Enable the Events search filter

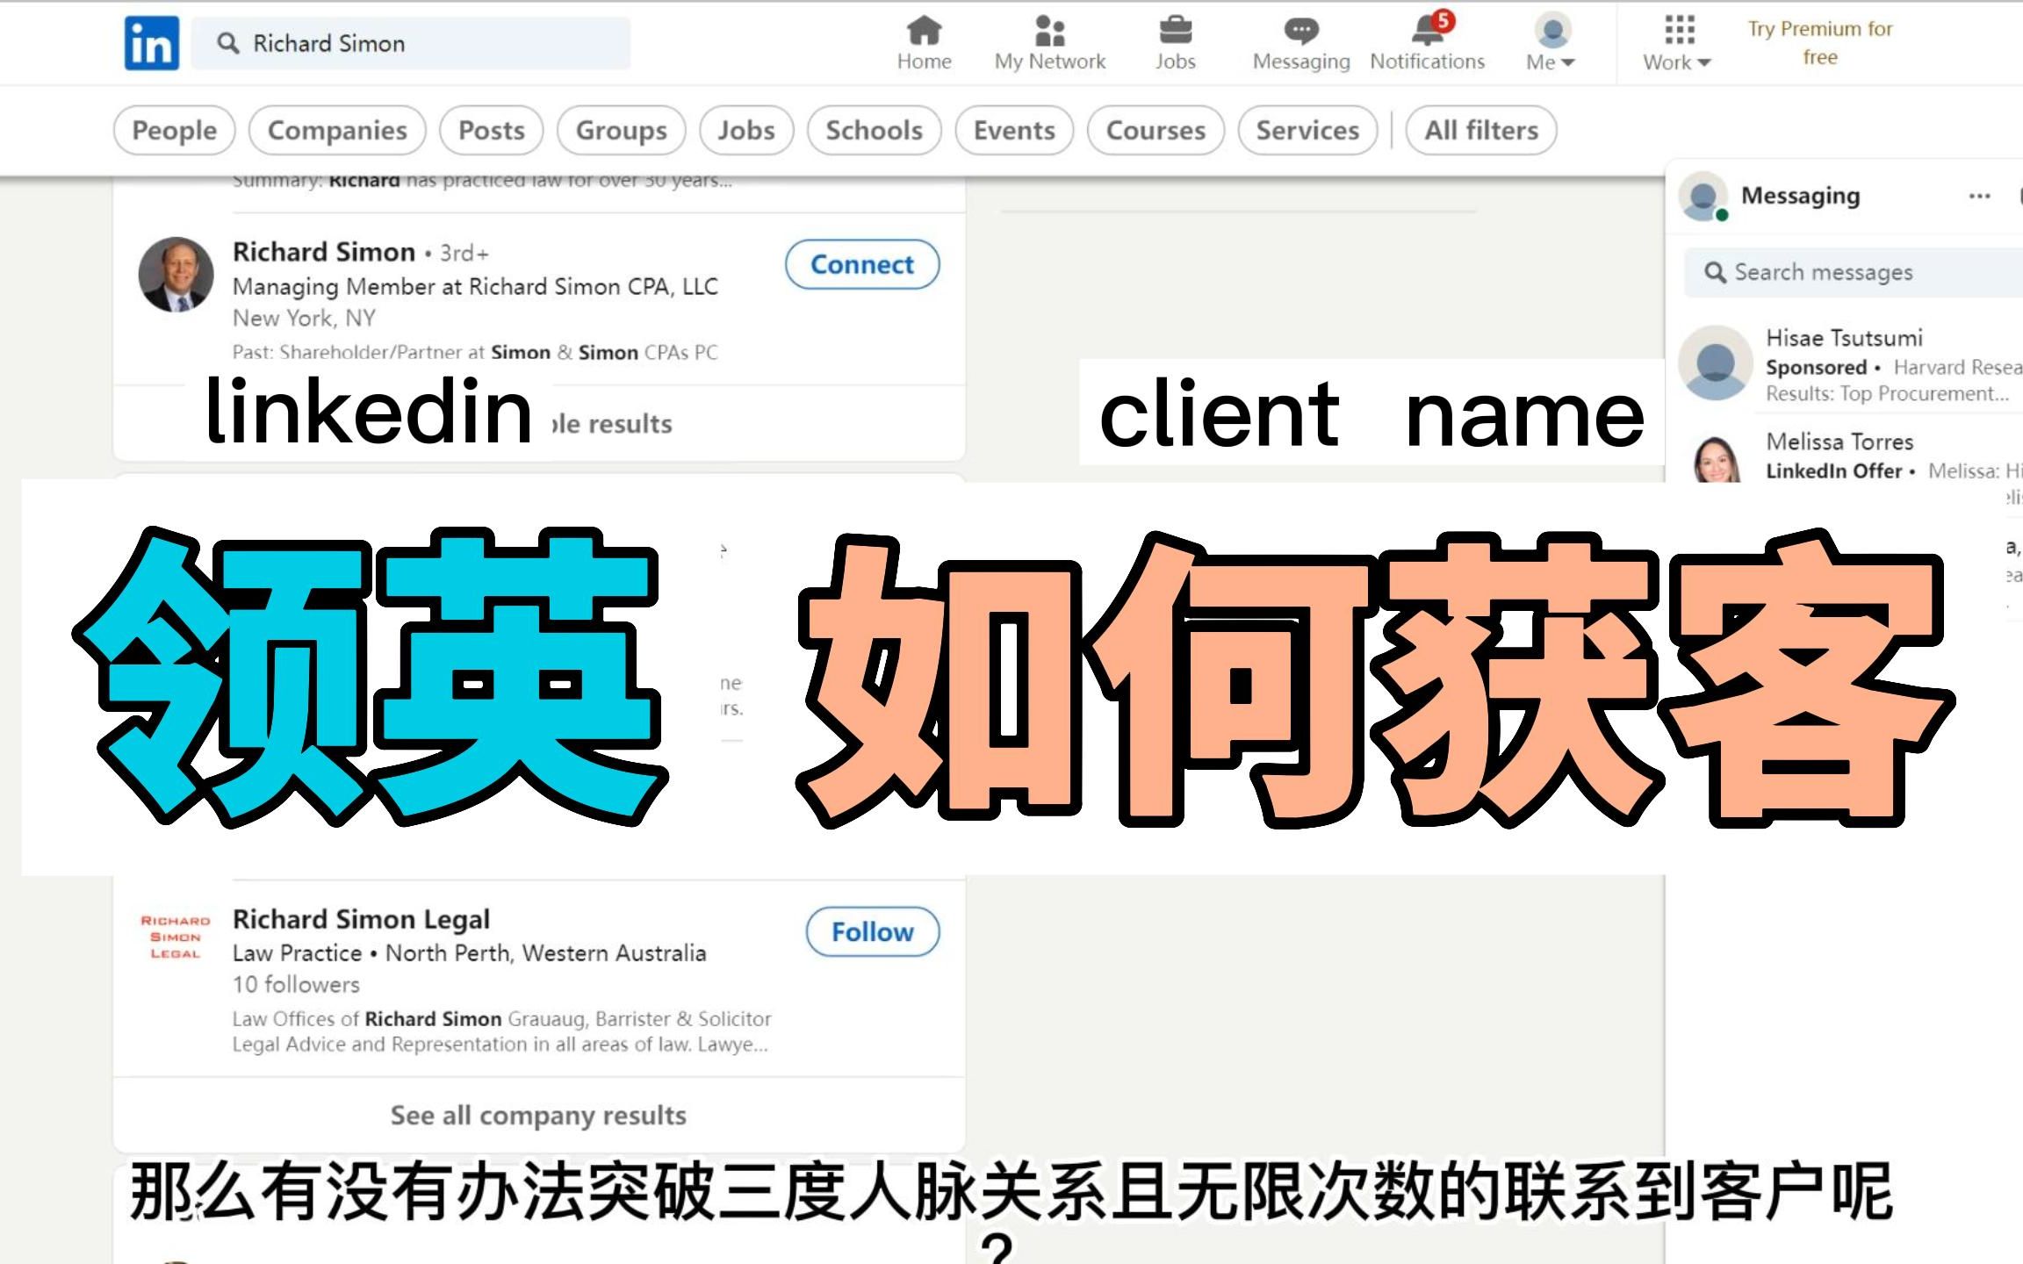pos(1015,130)
